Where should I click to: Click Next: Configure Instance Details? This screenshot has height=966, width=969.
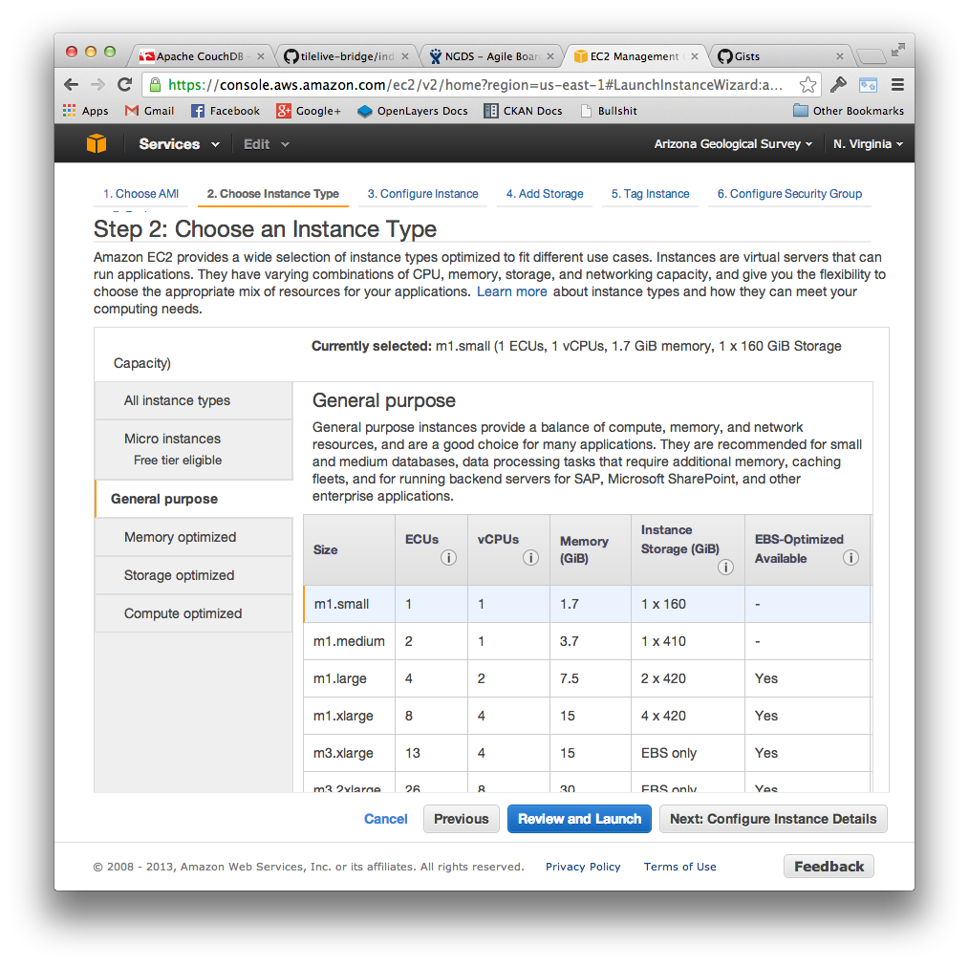[x=772, y=819]
